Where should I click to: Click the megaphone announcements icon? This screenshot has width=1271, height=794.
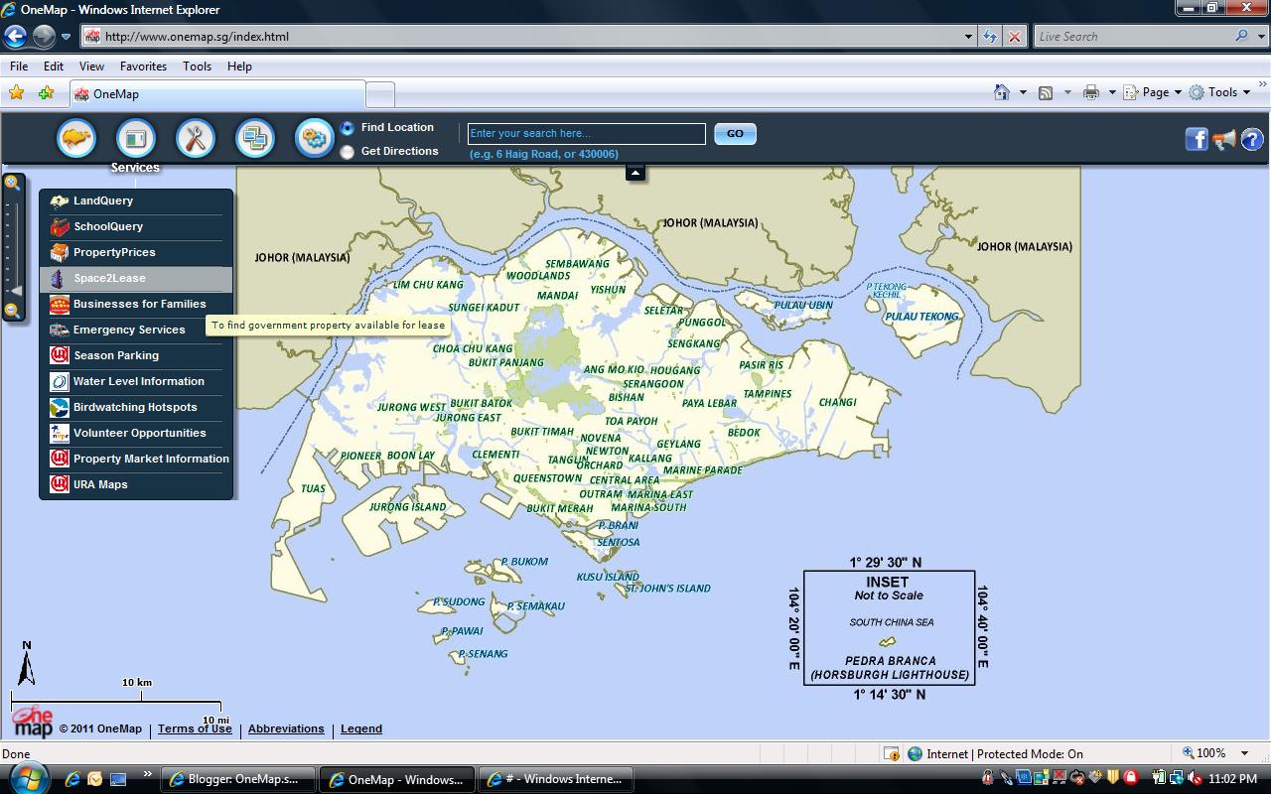(1224, 139)
